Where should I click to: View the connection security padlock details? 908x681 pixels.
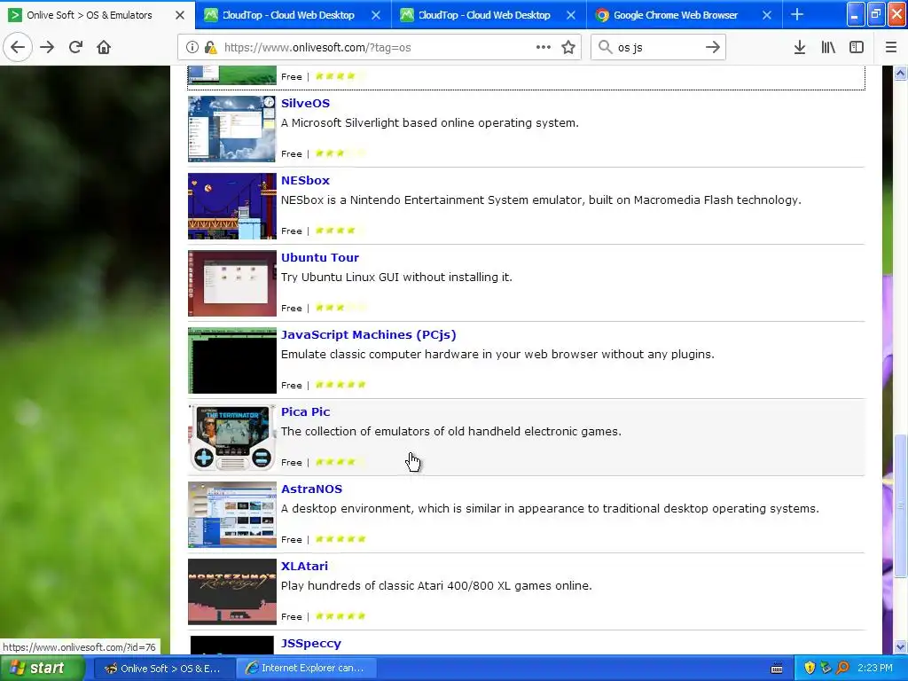point(211,48)
